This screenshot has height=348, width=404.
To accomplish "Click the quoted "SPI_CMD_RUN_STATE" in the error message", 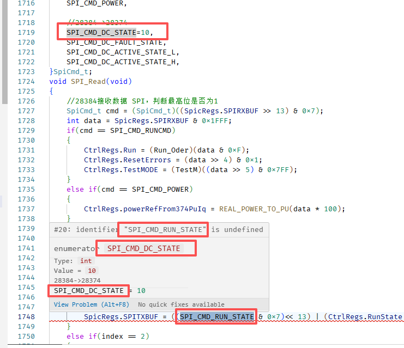I will click(165, 230).
